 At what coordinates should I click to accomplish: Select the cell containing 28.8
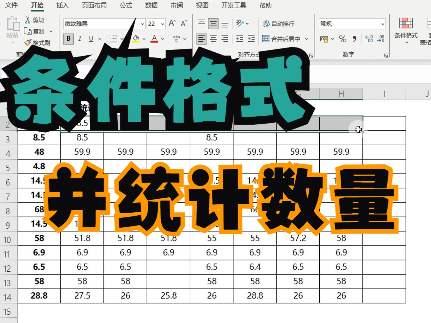click(38, 295)
